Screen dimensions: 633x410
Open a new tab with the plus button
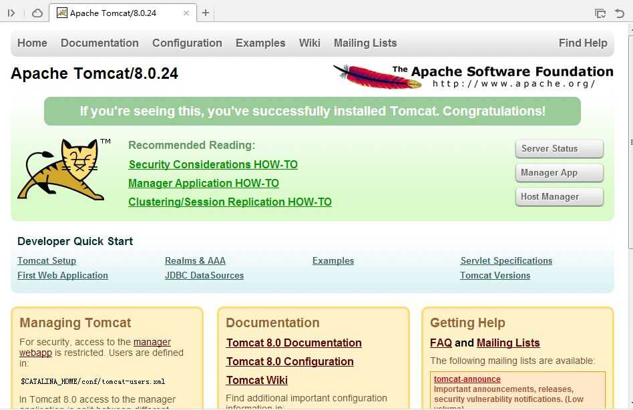[206, 13]
